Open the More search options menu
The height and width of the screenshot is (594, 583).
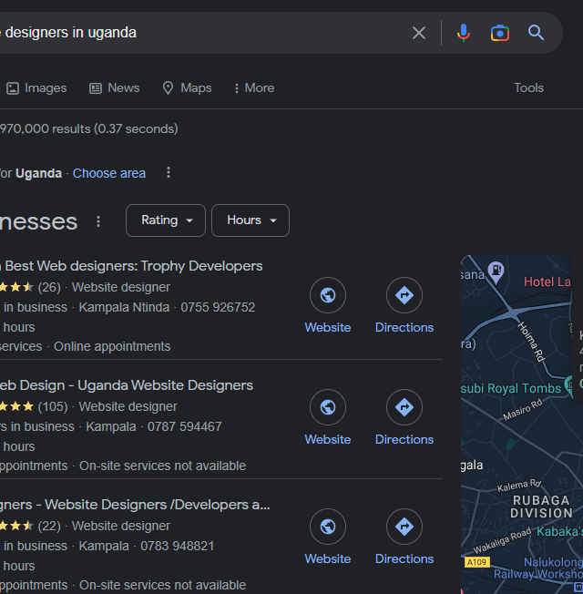tap(254, 87)
